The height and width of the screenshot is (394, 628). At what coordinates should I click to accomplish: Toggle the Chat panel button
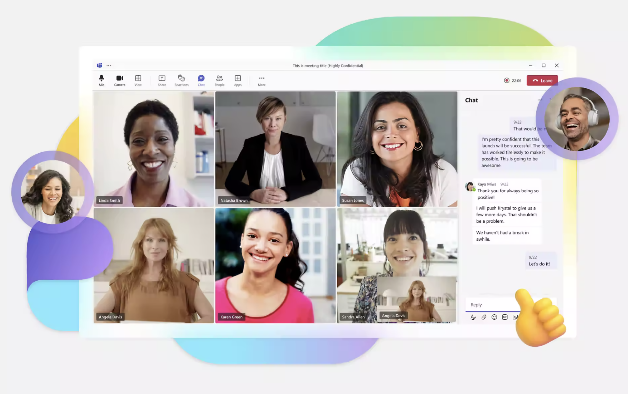201,80
